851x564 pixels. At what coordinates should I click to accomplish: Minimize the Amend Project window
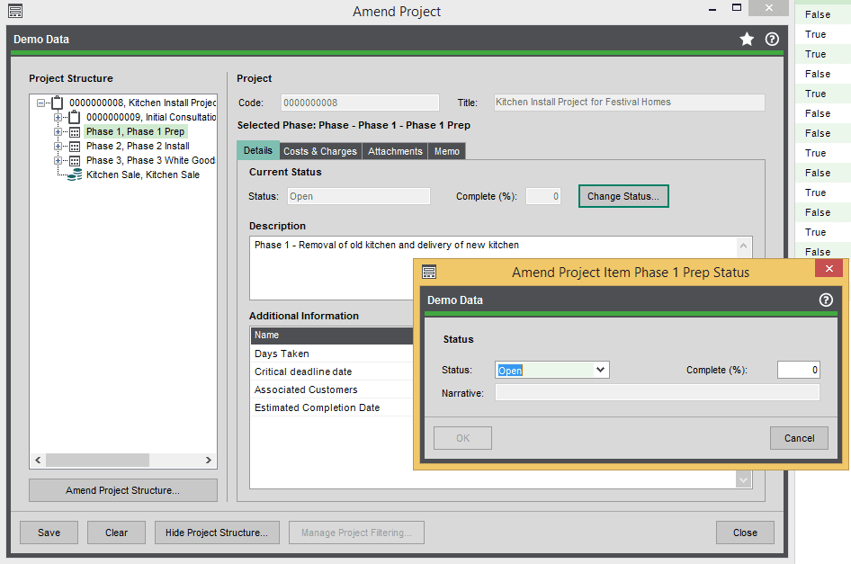(712, 9)
